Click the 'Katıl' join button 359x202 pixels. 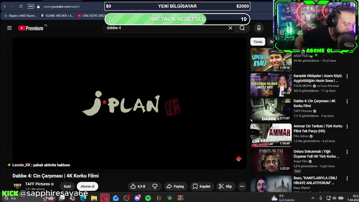tap(67, 186)
